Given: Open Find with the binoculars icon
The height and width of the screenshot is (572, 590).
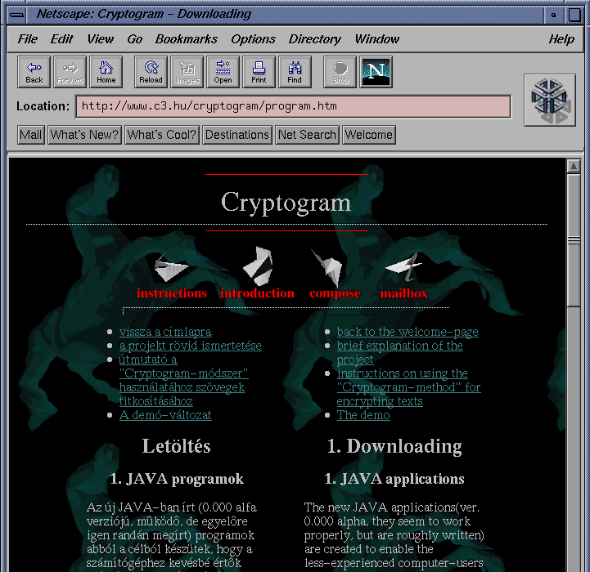Looking at the screenshot, I should point(295,72).
